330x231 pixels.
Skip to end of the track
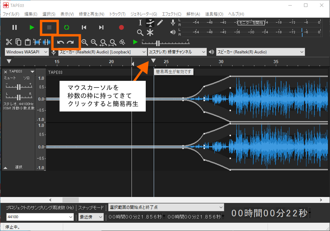click(101, 27)
